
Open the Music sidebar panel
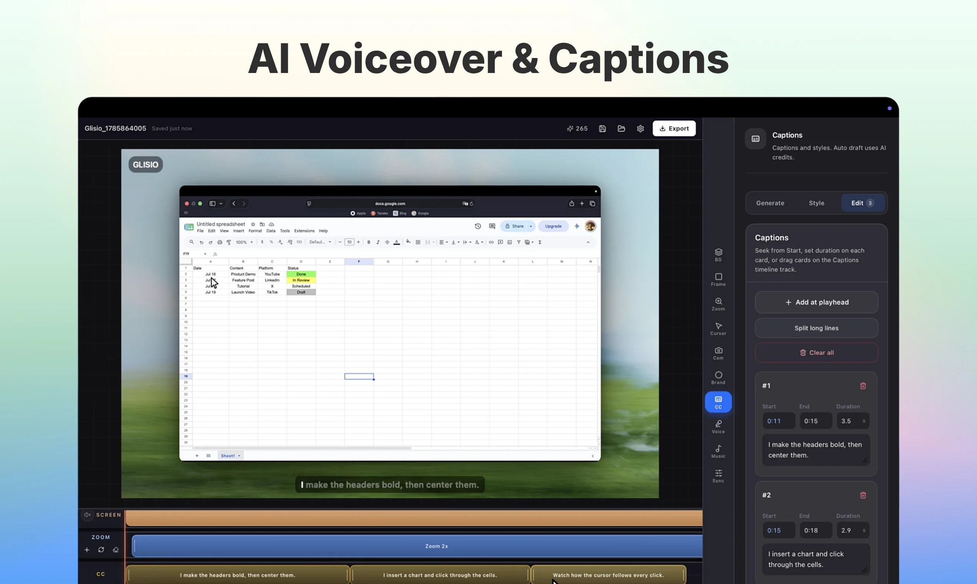718,451
